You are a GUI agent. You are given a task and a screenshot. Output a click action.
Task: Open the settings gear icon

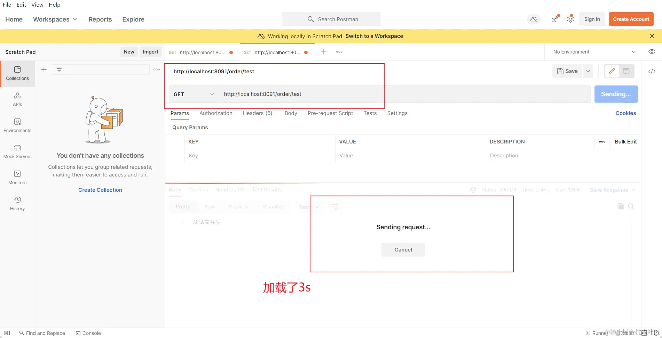pos(570,19)
